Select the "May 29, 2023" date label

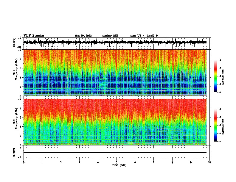[83, 36]
